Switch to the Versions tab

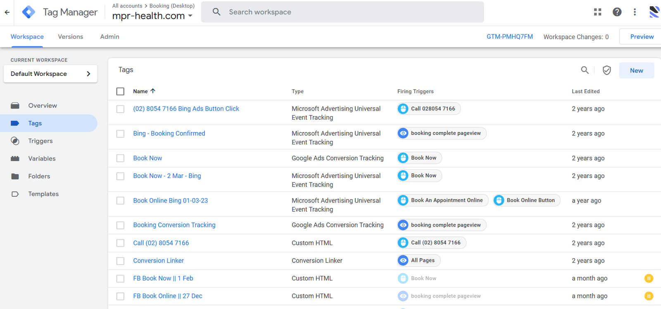tap(70, 37)
